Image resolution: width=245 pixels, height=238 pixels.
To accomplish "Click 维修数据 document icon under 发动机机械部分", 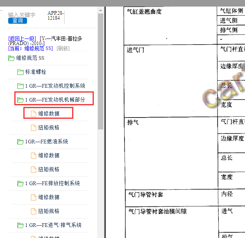I will pyautogui.click(x=34, y=114).
